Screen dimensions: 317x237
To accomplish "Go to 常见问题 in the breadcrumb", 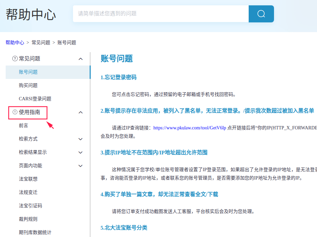I will pyautogui.click(x=41, y=42).
